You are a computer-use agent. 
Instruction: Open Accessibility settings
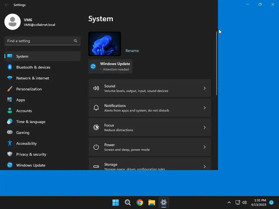43,143
